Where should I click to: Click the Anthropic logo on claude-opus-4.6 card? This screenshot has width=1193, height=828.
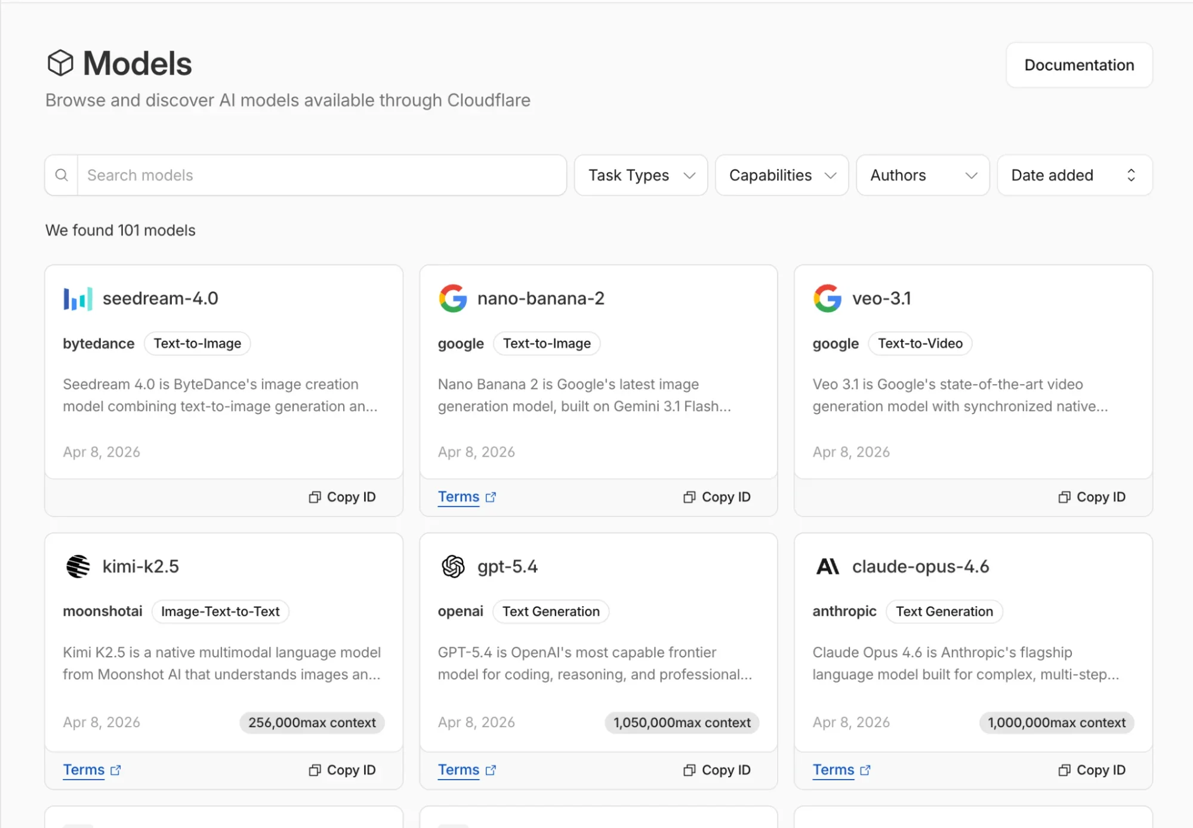pos(828,566)
